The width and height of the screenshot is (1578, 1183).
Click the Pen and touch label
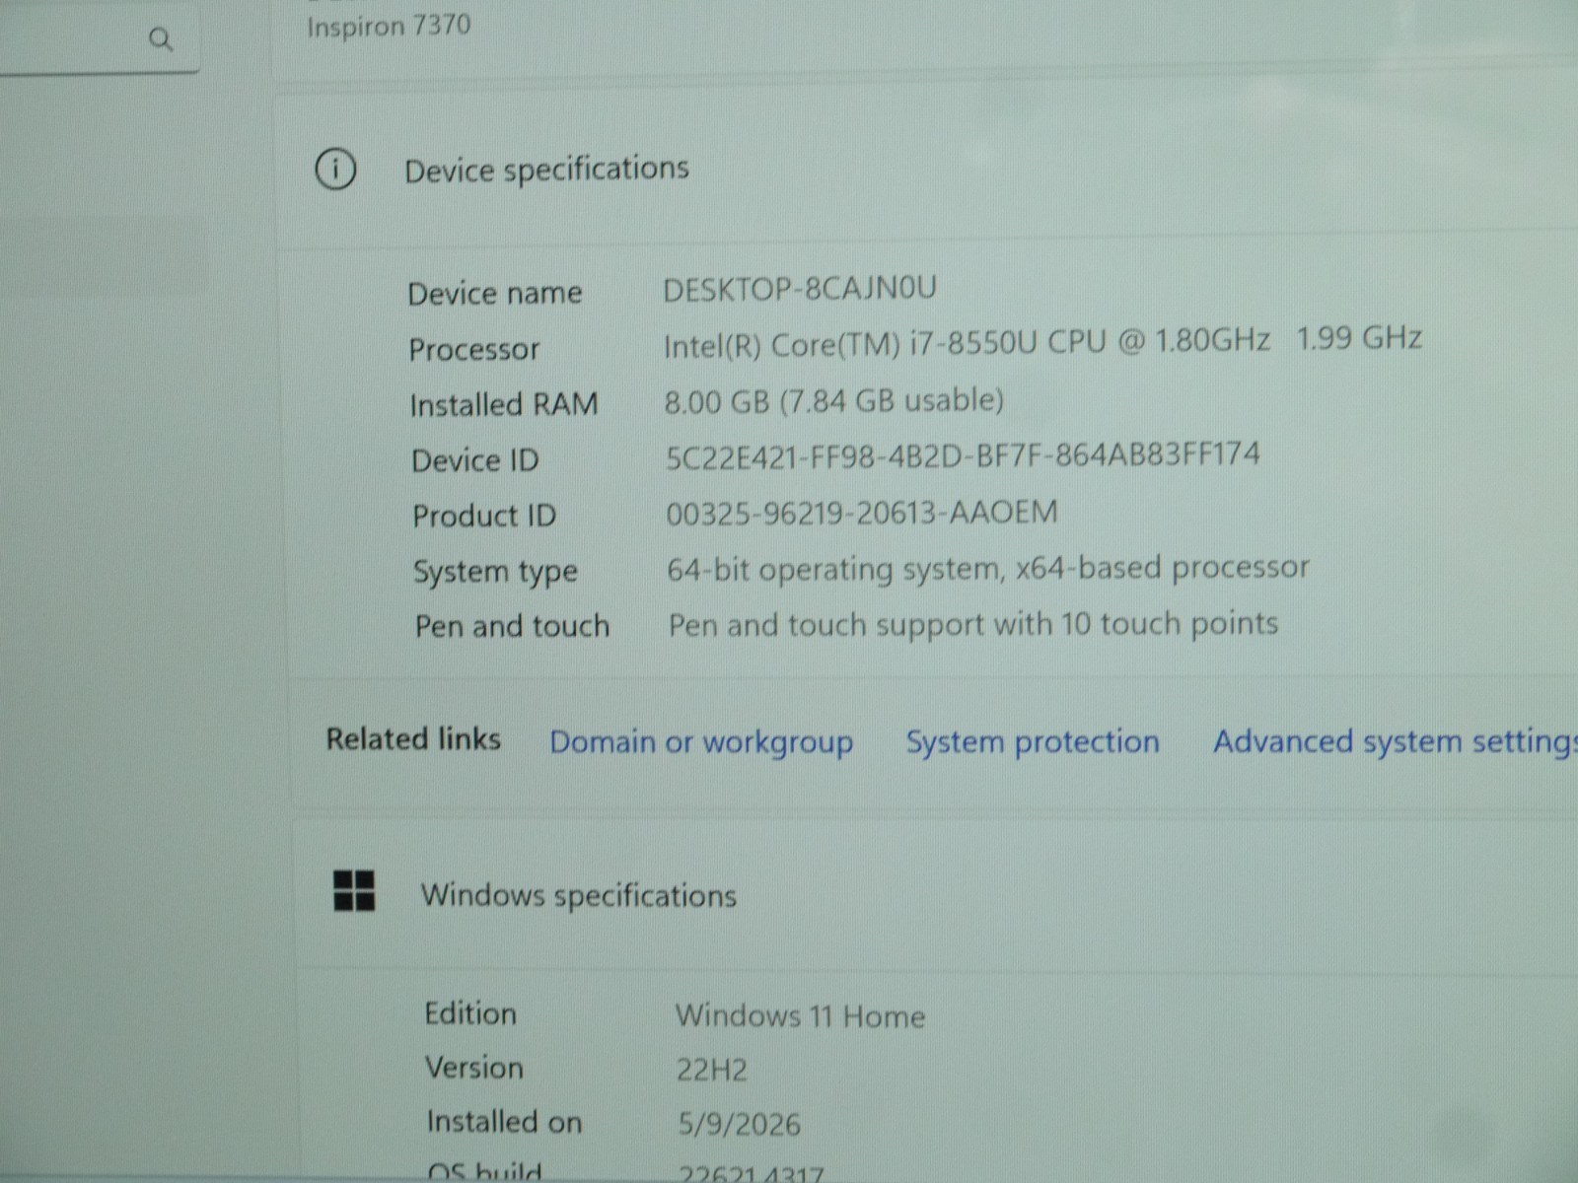(x=512, y=626)
